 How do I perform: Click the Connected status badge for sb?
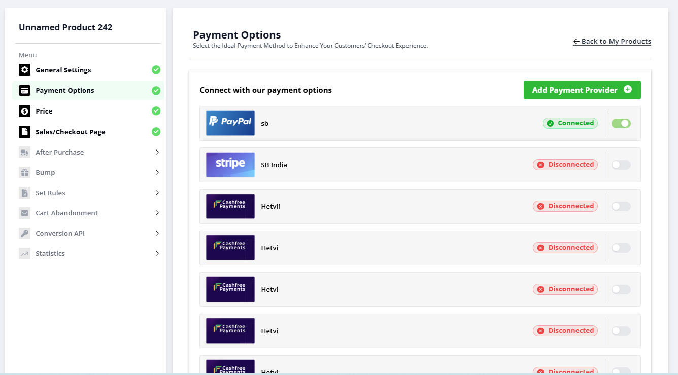tap(570, 123)
